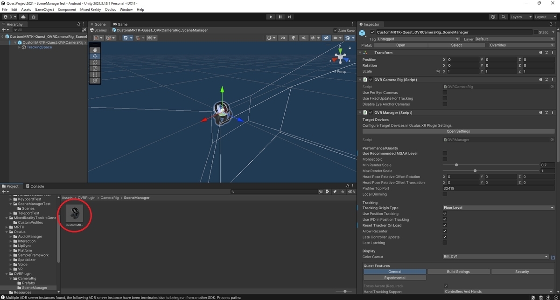Open the Mixed Reality menu
This screenshot has height=300, width=560.
tap(91, 9)
